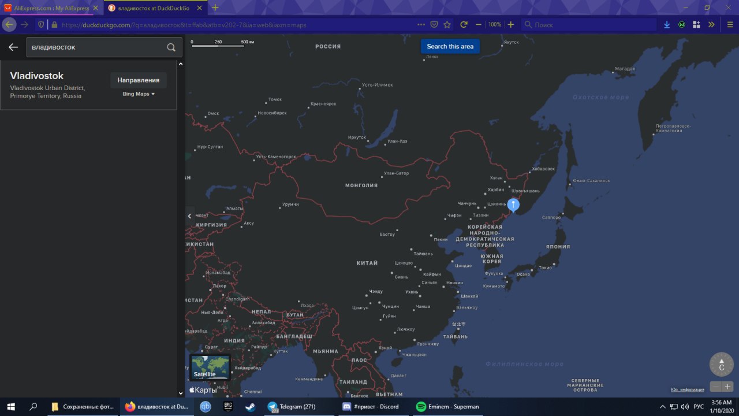Image resolution: width=739 pixels, height=416 pixels.
Task: Open Сохраненные фот... folder in taskbar
Action: (83, 407)
